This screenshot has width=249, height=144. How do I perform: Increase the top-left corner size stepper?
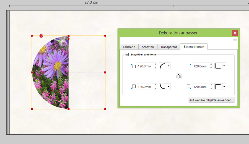pos(155,65)
